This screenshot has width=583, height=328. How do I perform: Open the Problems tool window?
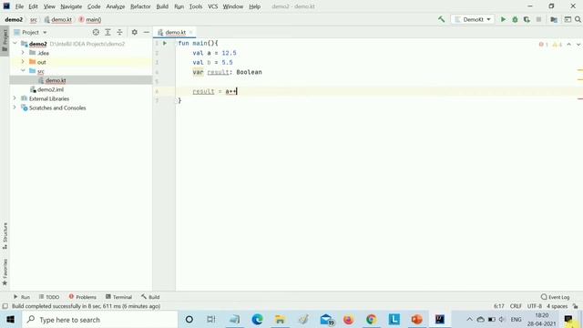click(83, 297)
